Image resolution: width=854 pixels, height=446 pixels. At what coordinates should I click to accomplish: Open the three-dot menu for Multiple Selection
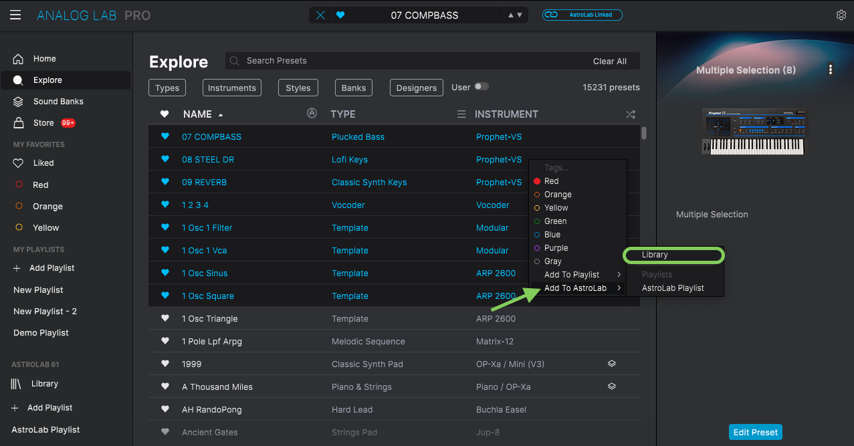pos(831,70)
